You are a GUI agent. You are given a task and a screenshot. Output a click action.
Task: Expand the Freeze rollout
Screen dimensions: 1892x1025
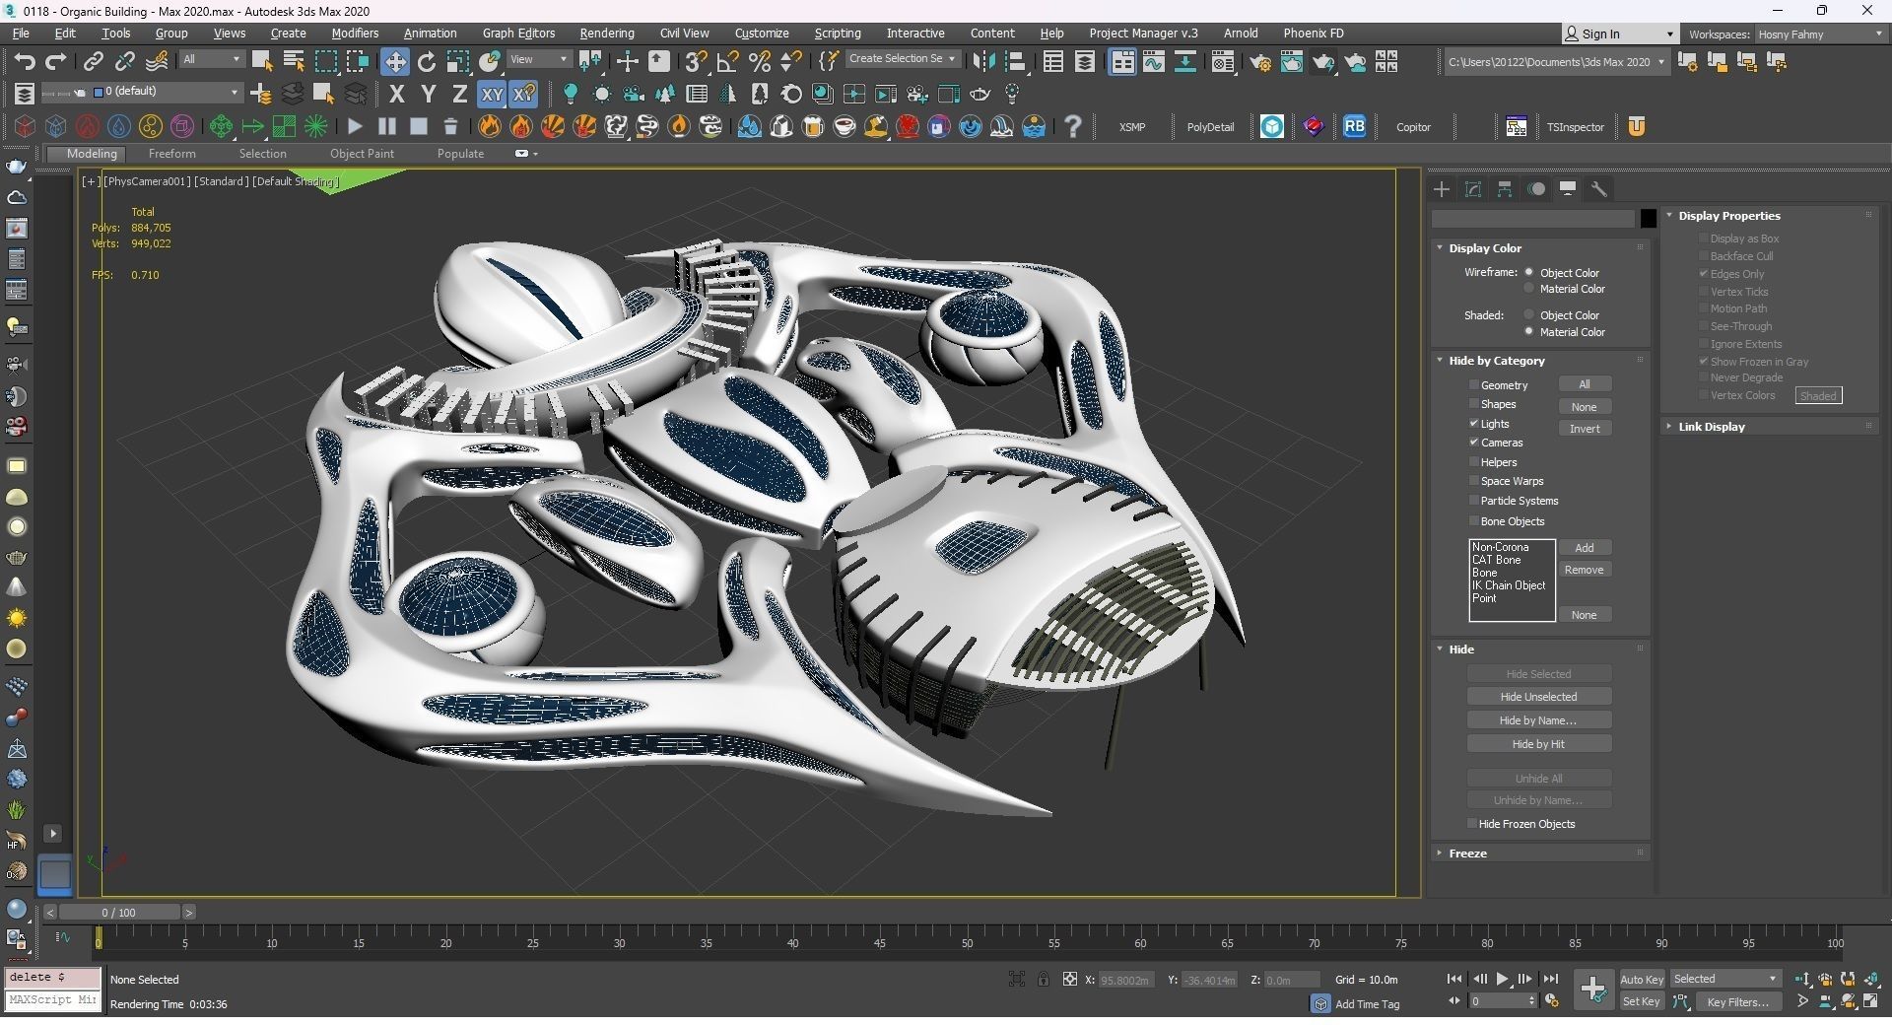(1467, 854)
